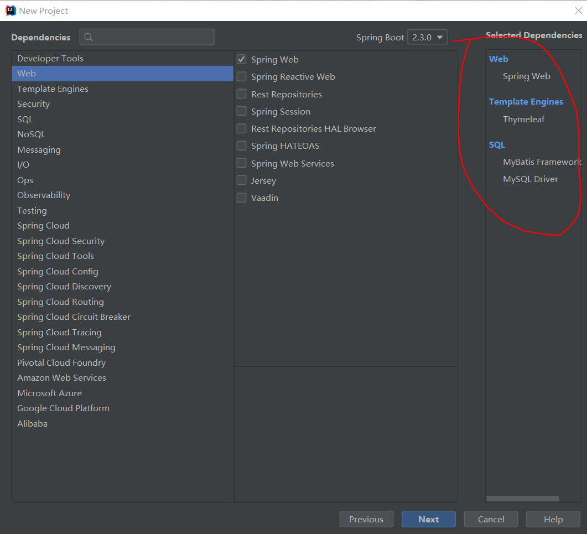Image resolution: width=587 pixels, height=534 pixels.
Task: Click the Selected Dependencies horizontal scrollbar
Action: [x=523, y=499]
